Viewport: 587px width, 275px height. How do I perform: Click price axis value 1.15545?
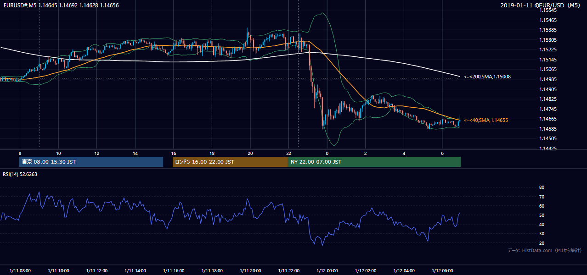(x=547, y=10)
